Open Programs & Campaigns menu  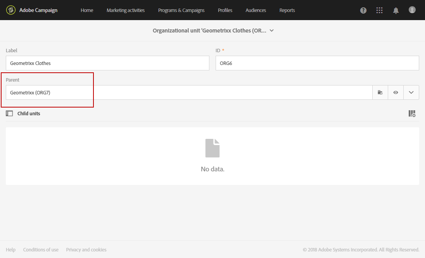pos(181,10)
